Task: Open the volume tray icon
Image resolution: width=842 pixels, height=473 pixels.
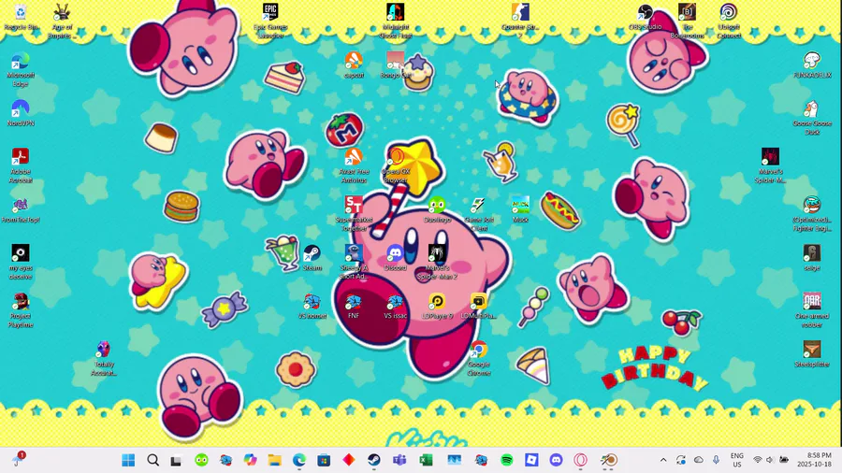Action: coord(770,460)
